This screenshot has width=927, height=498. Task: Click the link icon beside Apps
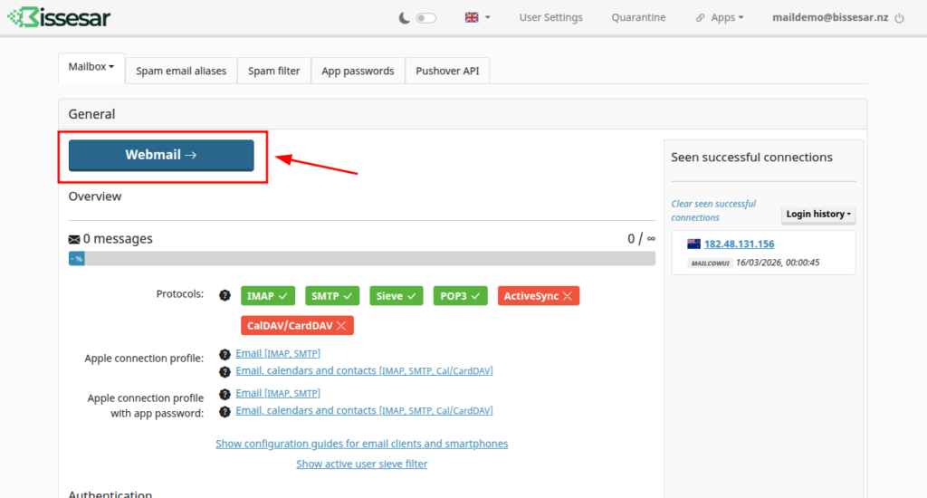point(701,18)
